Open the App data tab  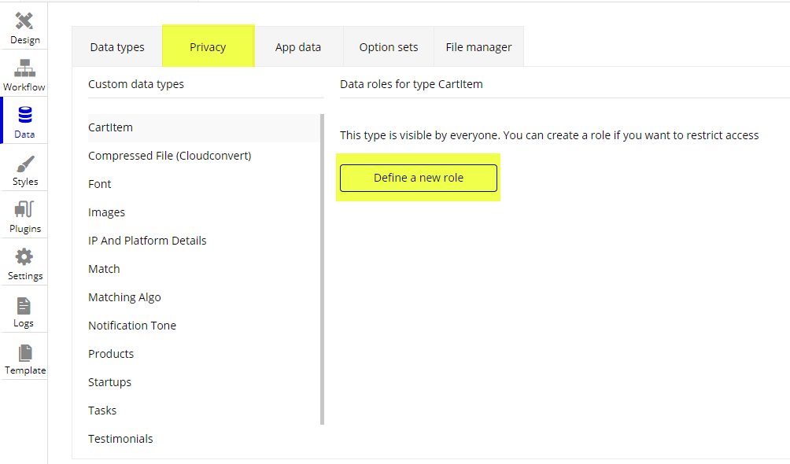[x=298, y=47]
